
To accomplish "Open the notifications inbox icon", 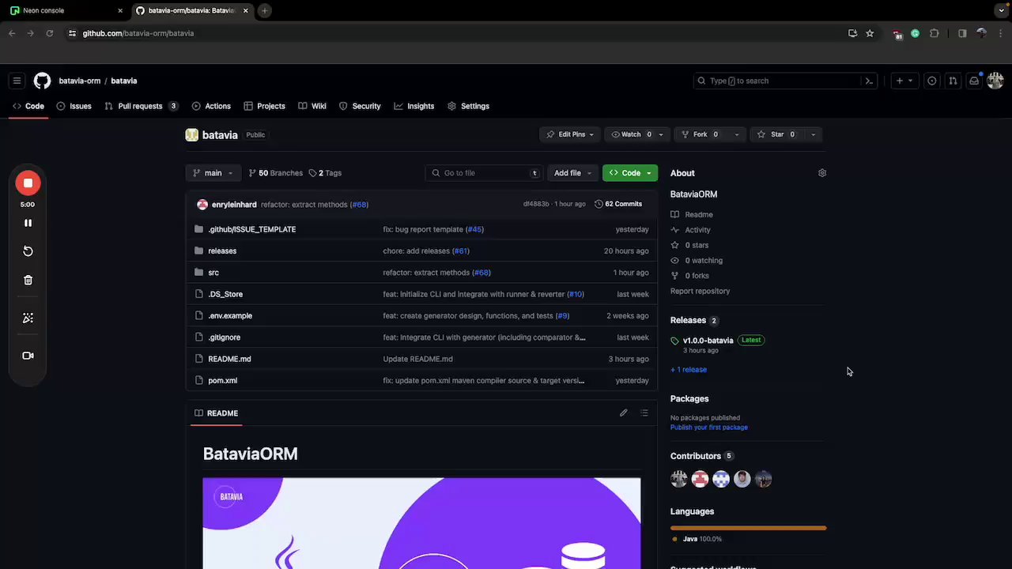I will pyautogui.click(x=974, y=81).
